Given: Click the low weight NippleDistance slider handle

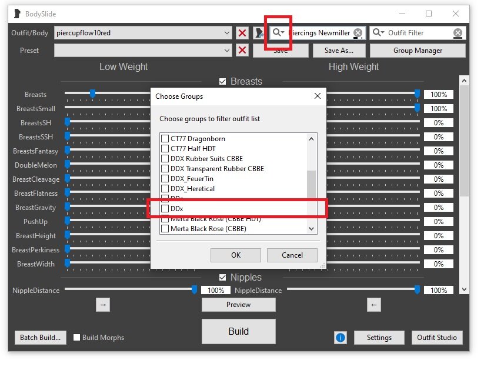Looking at the screenshot, I should click(x=194, y=289).
